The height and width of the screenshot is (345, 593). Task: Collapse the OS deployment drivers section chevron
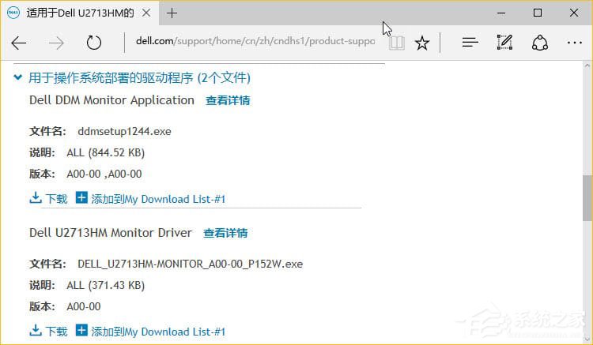coord(17,77)
